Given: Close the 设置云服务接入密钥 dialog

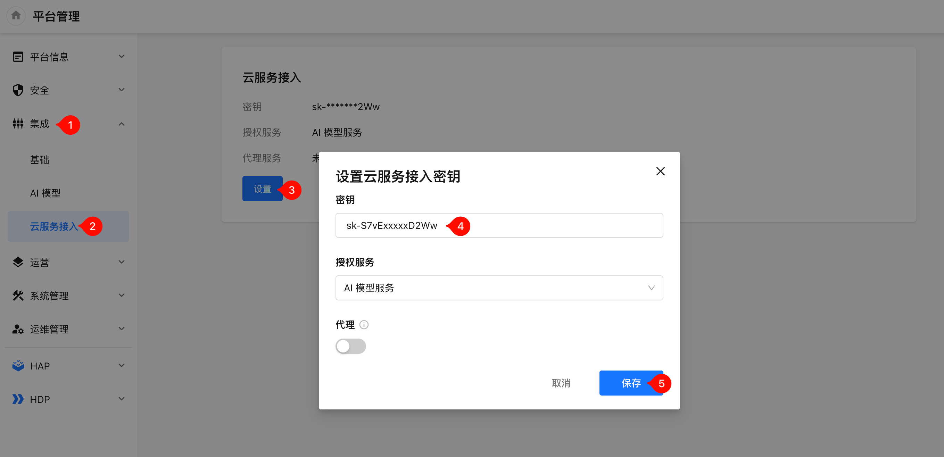Looking at the screenshot, I should [x=660, y=171].
